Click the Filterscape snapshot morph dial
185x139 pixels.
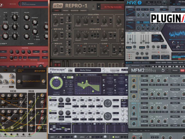56,82
